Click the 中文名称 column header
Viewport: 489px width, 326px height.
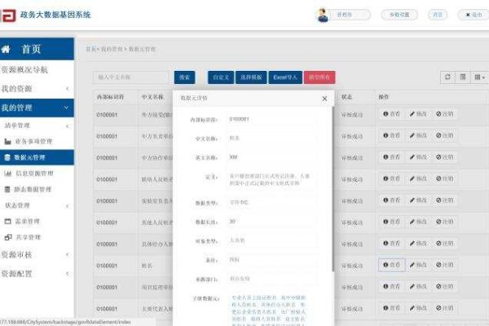[x=152, y=97]
